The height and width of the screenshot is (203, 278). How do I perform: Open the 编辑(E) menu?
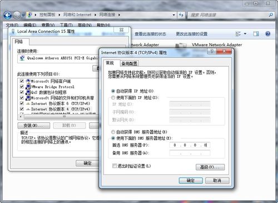(30, 25)
